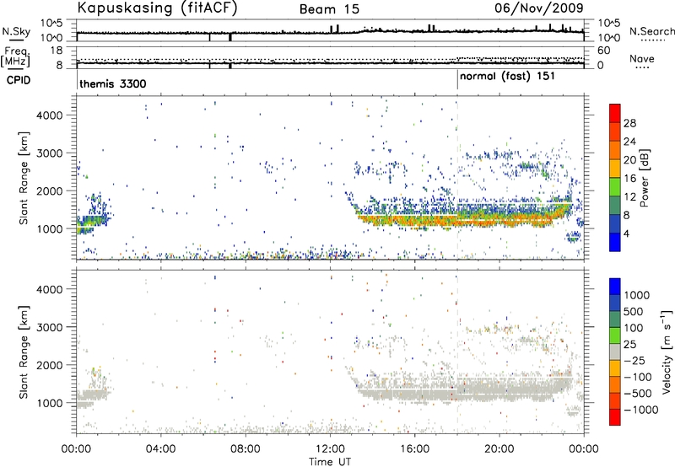
Task: Click the 'Kapuskasing (fitACF)' plot title
Action: (x=157, y=8)
